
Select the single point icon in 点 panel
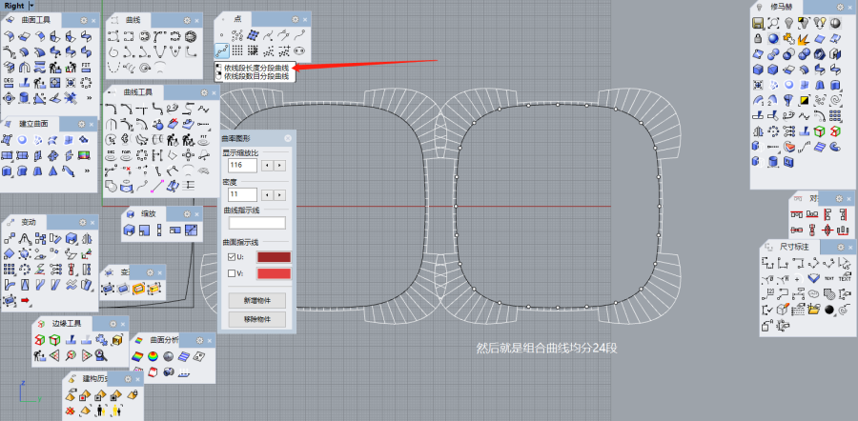click(222, 35)
